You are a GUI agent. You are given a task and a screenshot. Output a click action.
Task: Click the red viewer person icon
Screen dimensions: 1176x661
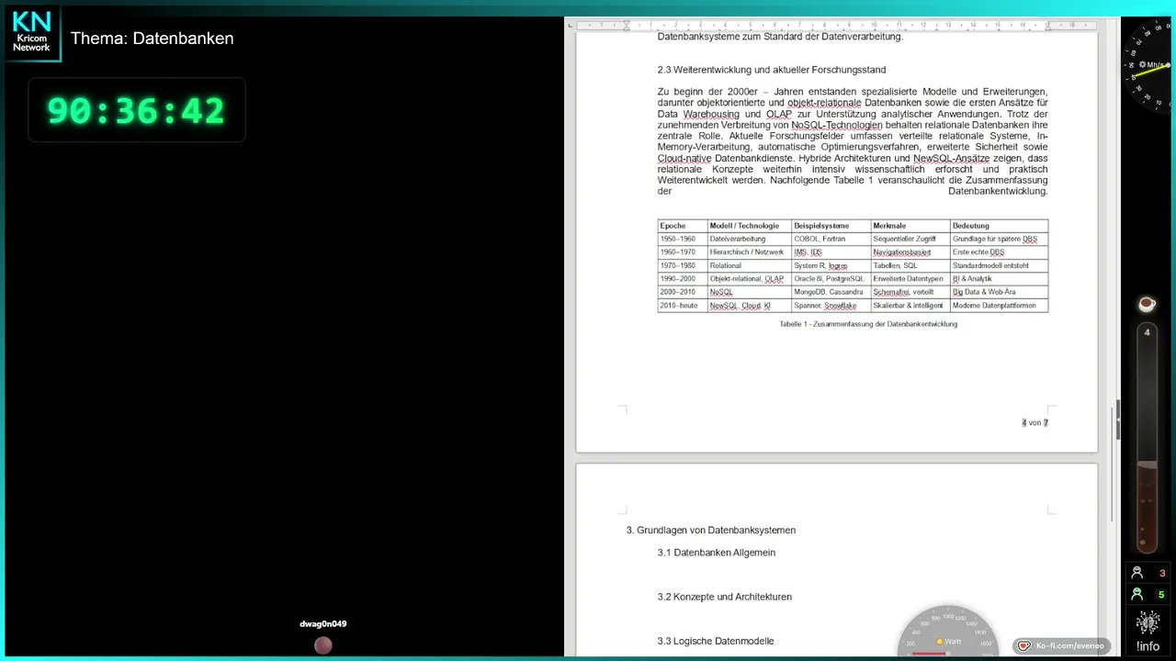coord(1137,573)
